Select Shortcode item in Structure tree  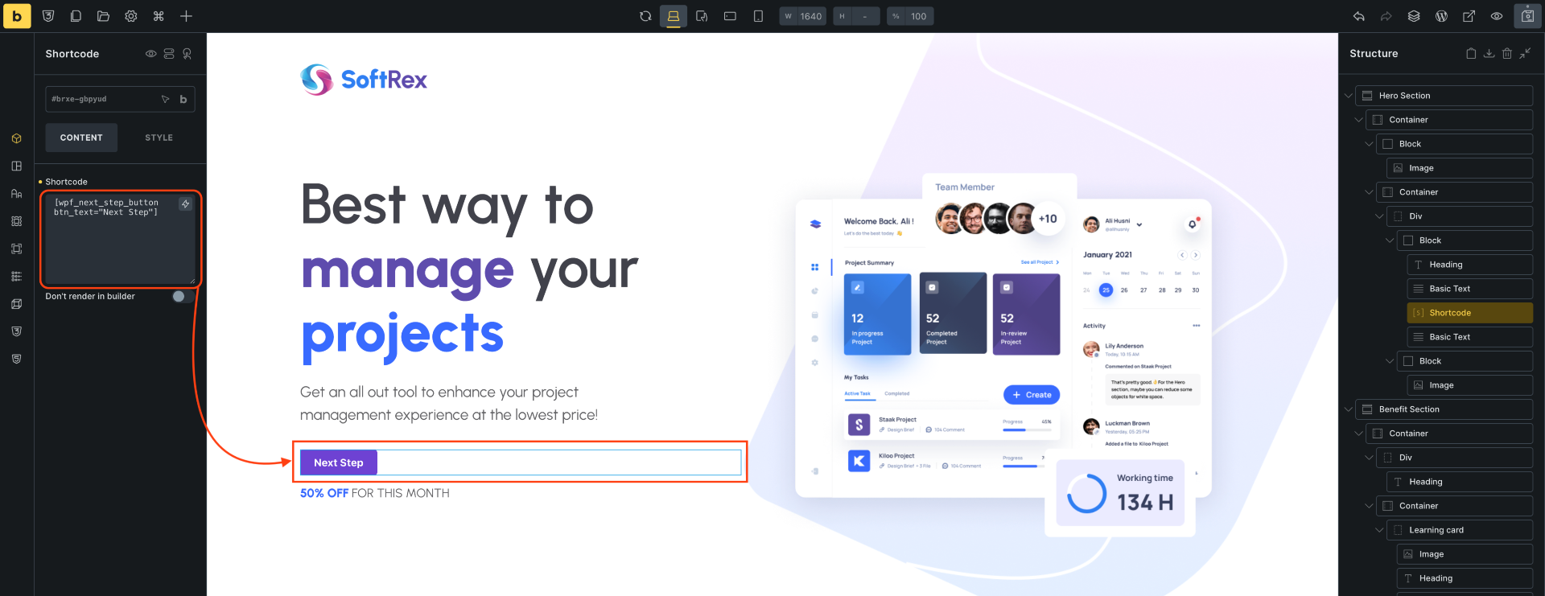click(x=1469, y=313)
